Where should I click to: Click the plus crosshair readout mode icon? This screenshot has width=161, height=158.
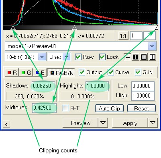click(127, 57)
